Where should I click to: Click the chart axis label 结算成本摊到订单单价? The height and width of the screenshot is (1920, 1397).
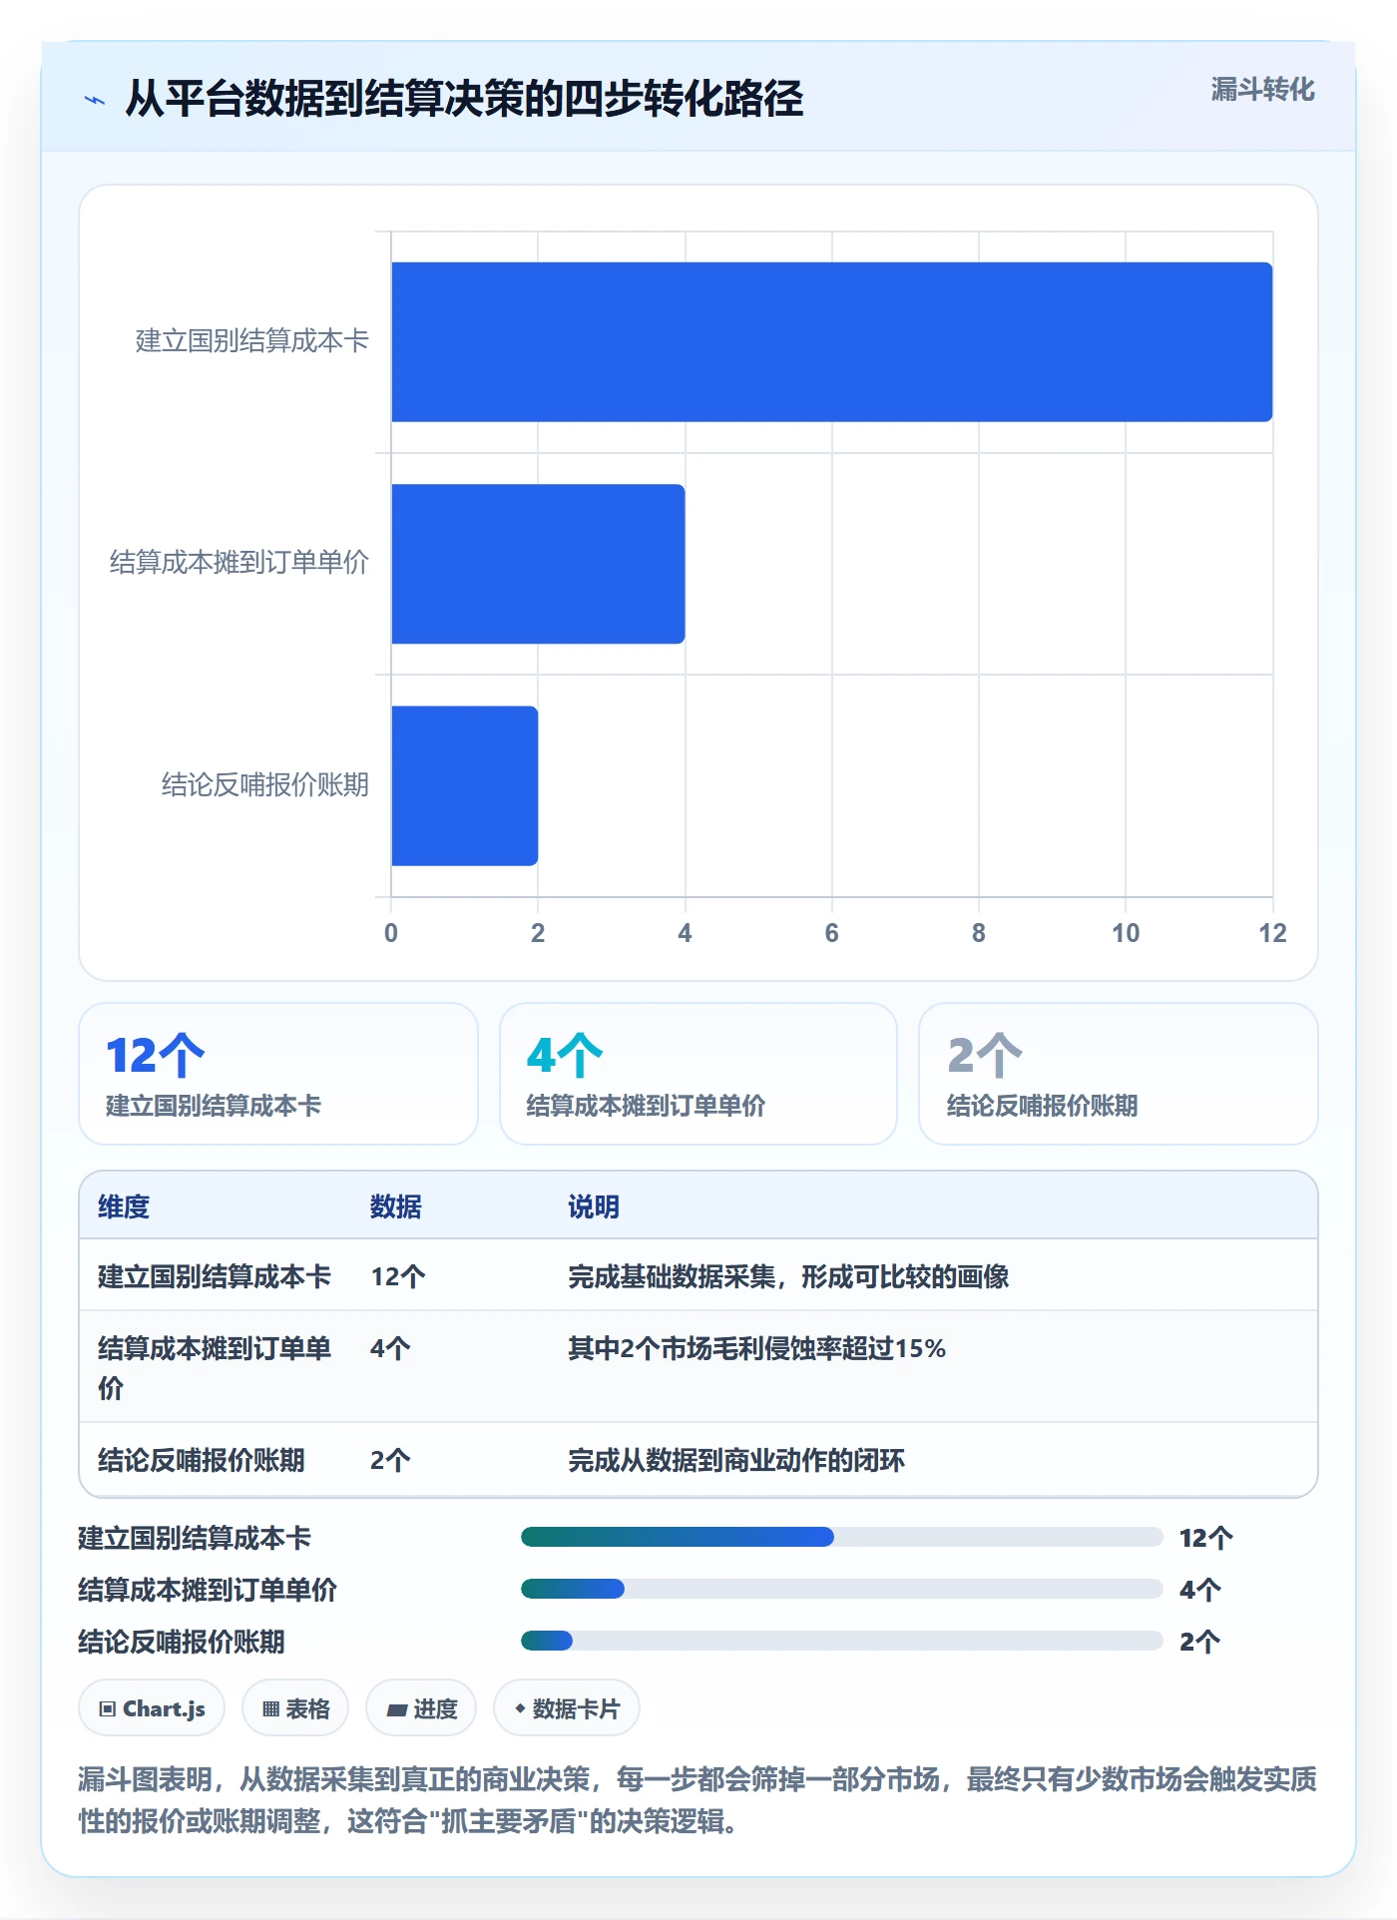239,563
